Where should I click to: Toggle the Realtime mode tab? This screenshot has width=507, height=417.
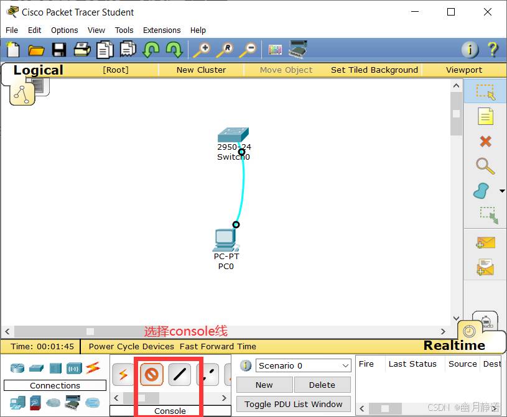point(454,346)
